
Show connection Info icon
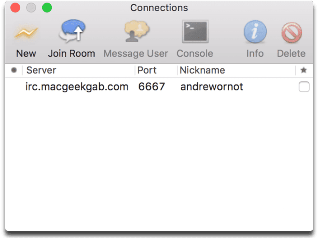pos(255,32)
